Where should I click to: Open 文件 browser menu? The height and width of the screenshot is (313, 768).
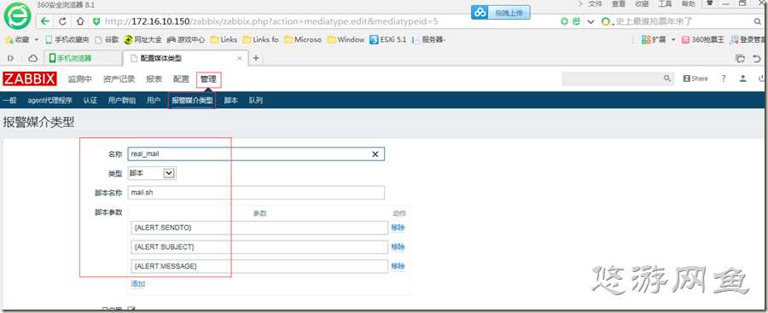click(595, 4)
